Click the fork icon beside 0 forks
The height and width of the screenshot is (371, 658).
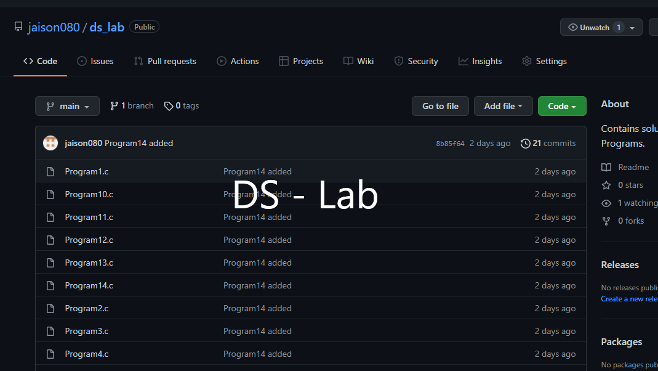pos(606,221)
